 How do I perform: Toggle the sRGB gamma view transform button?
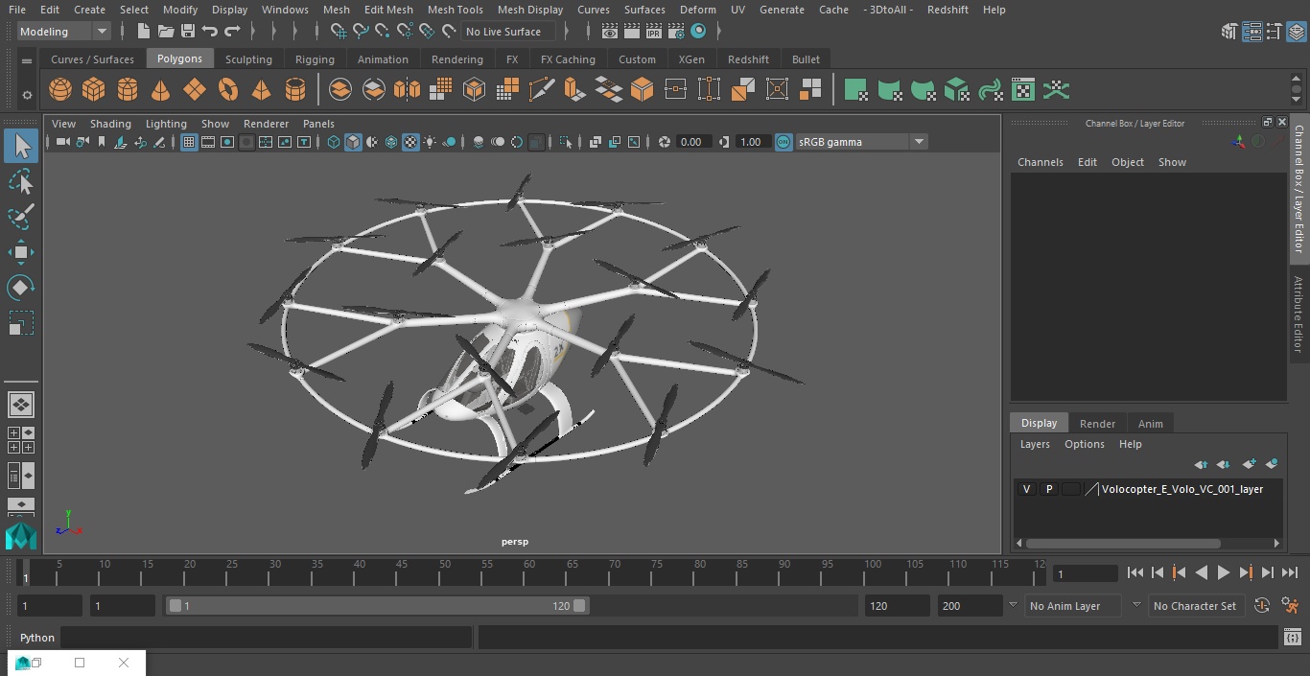tap(784, 142)
